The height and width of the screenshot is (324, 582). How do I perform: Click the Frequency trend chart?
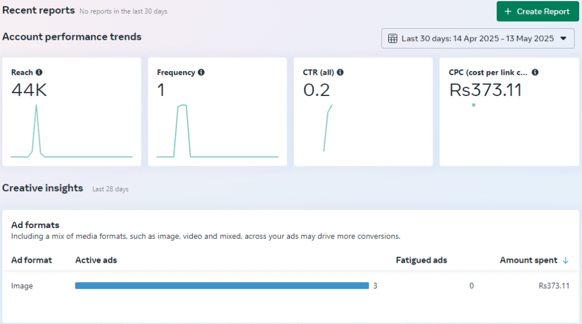point(218,131)
